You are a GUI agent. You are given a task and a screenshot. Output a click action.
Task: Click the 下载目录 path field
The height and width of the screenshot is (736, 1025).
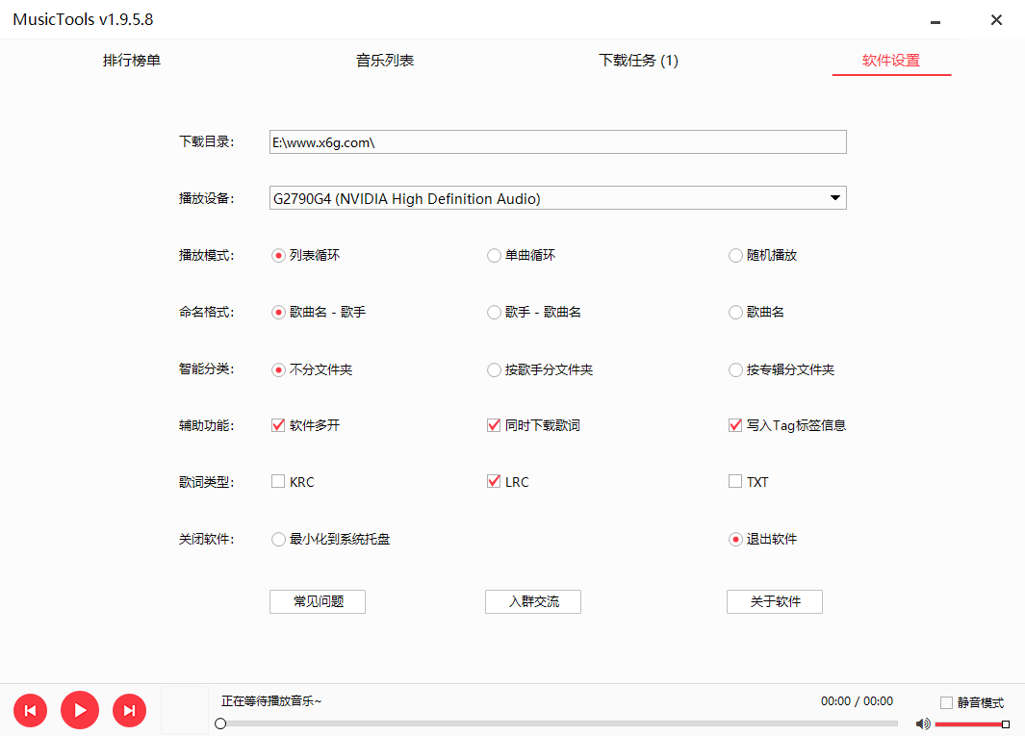pyautogui.click(x=557, y=142)
